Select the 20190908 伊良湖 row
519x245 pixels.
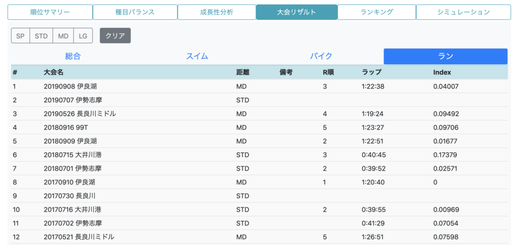point(259,86)
